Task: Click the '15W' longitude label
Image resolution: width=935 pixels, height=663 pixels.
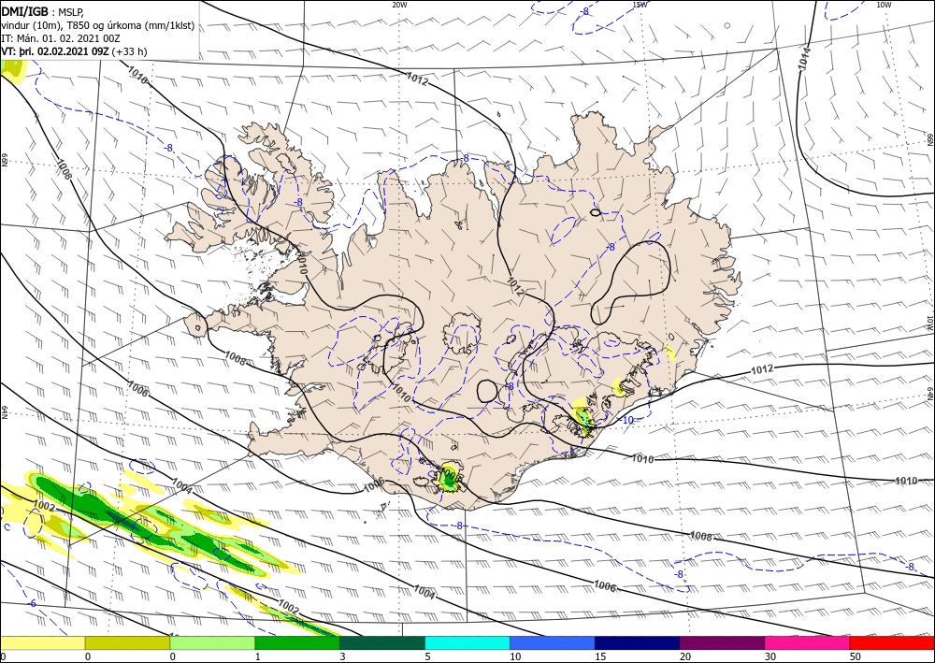Action: [640, 5]
